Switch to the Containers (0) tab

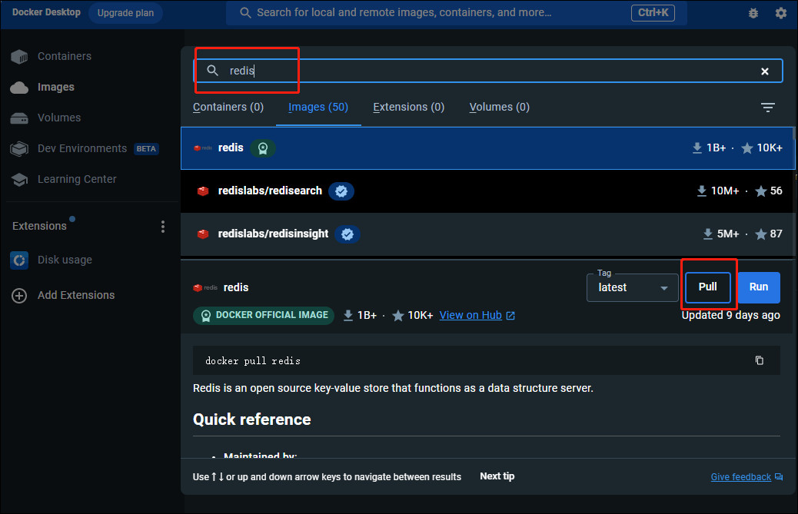click(x=228, y=108)
